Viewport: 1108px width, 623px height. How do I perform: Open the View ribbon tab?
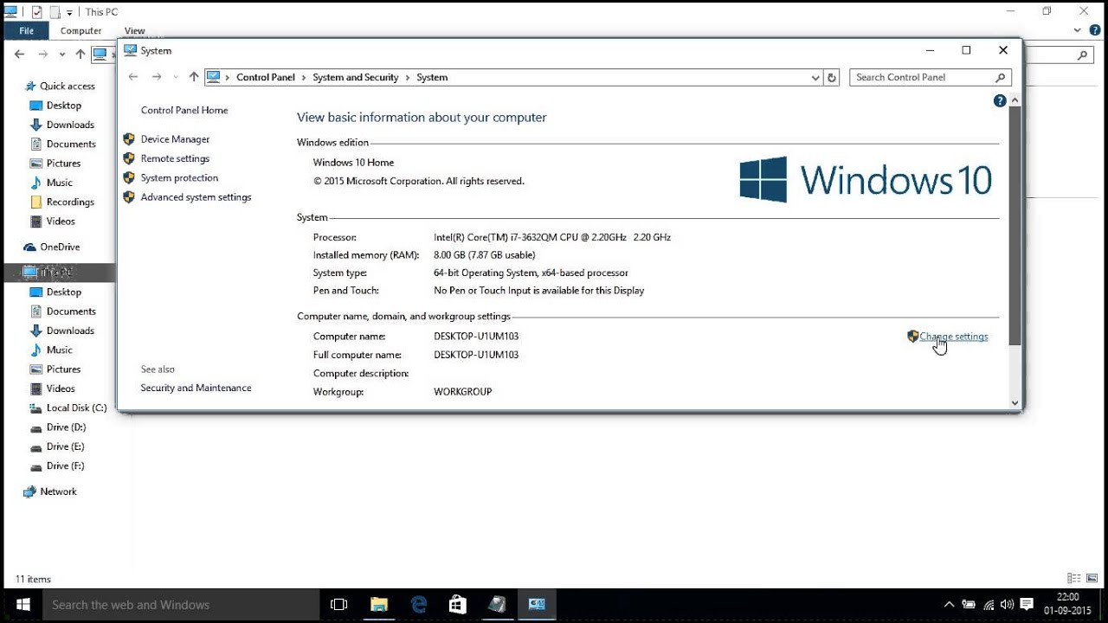point(135,30)
